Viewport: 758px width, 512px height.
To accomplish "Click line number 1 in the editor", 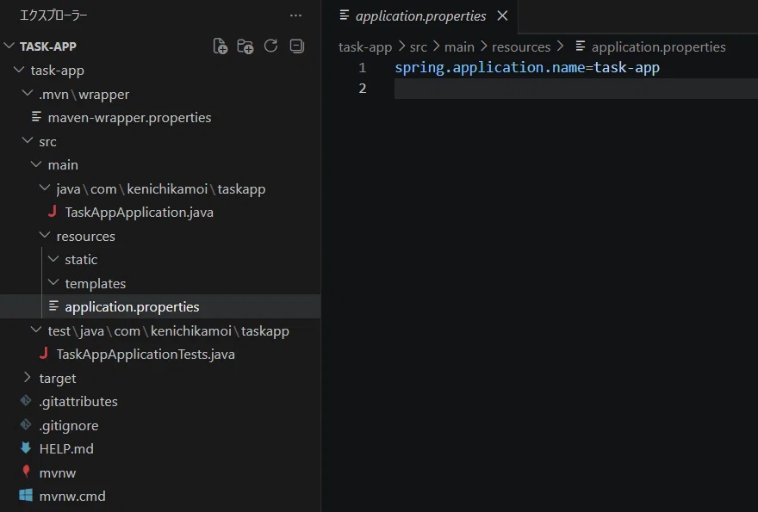I will [x=362, y=68].
